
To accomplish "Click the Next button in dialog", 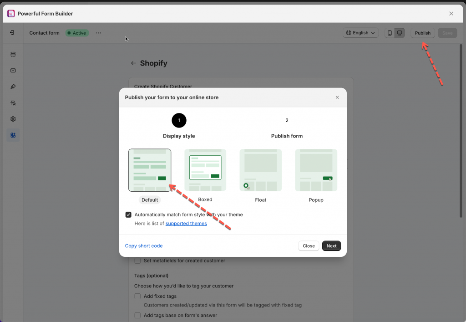I will (331, 246).
